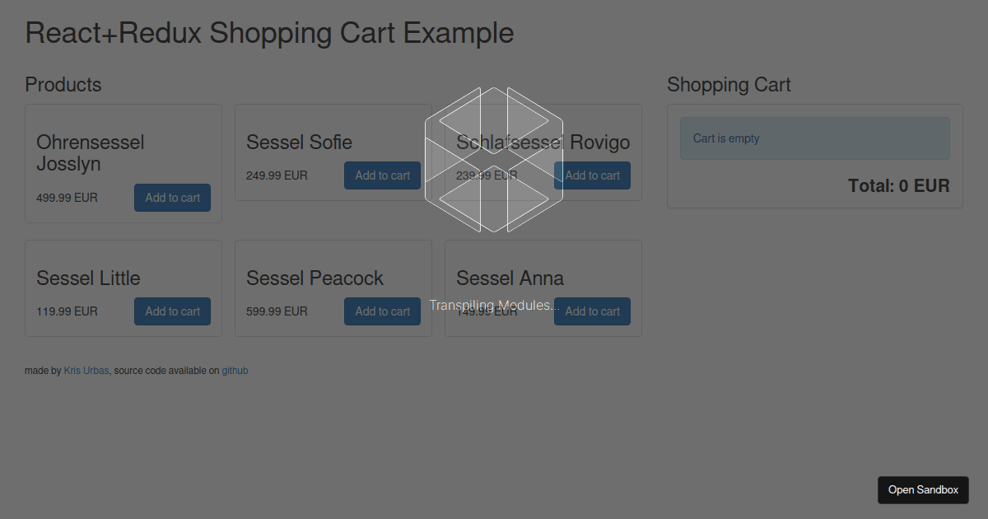Add Sessel Sofie to cart
This screenshot has height=519, width=988.
tap(382, 175)
